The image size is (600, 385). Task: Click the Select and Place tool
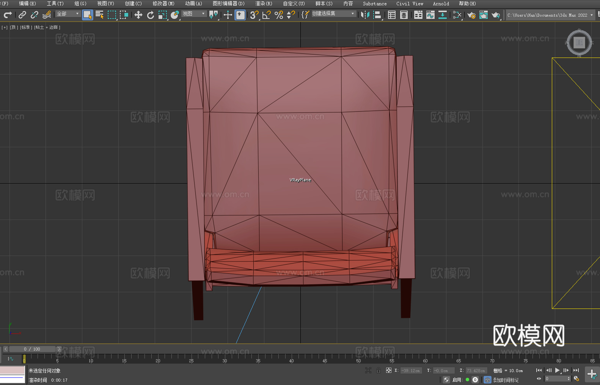175,15
